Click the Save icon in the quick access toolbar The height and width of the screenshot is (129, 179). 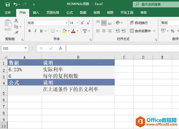coord(8,4)
